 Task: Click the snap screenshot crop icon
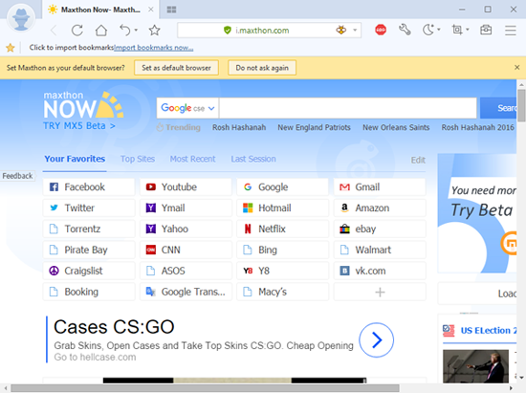coord(457,31)
